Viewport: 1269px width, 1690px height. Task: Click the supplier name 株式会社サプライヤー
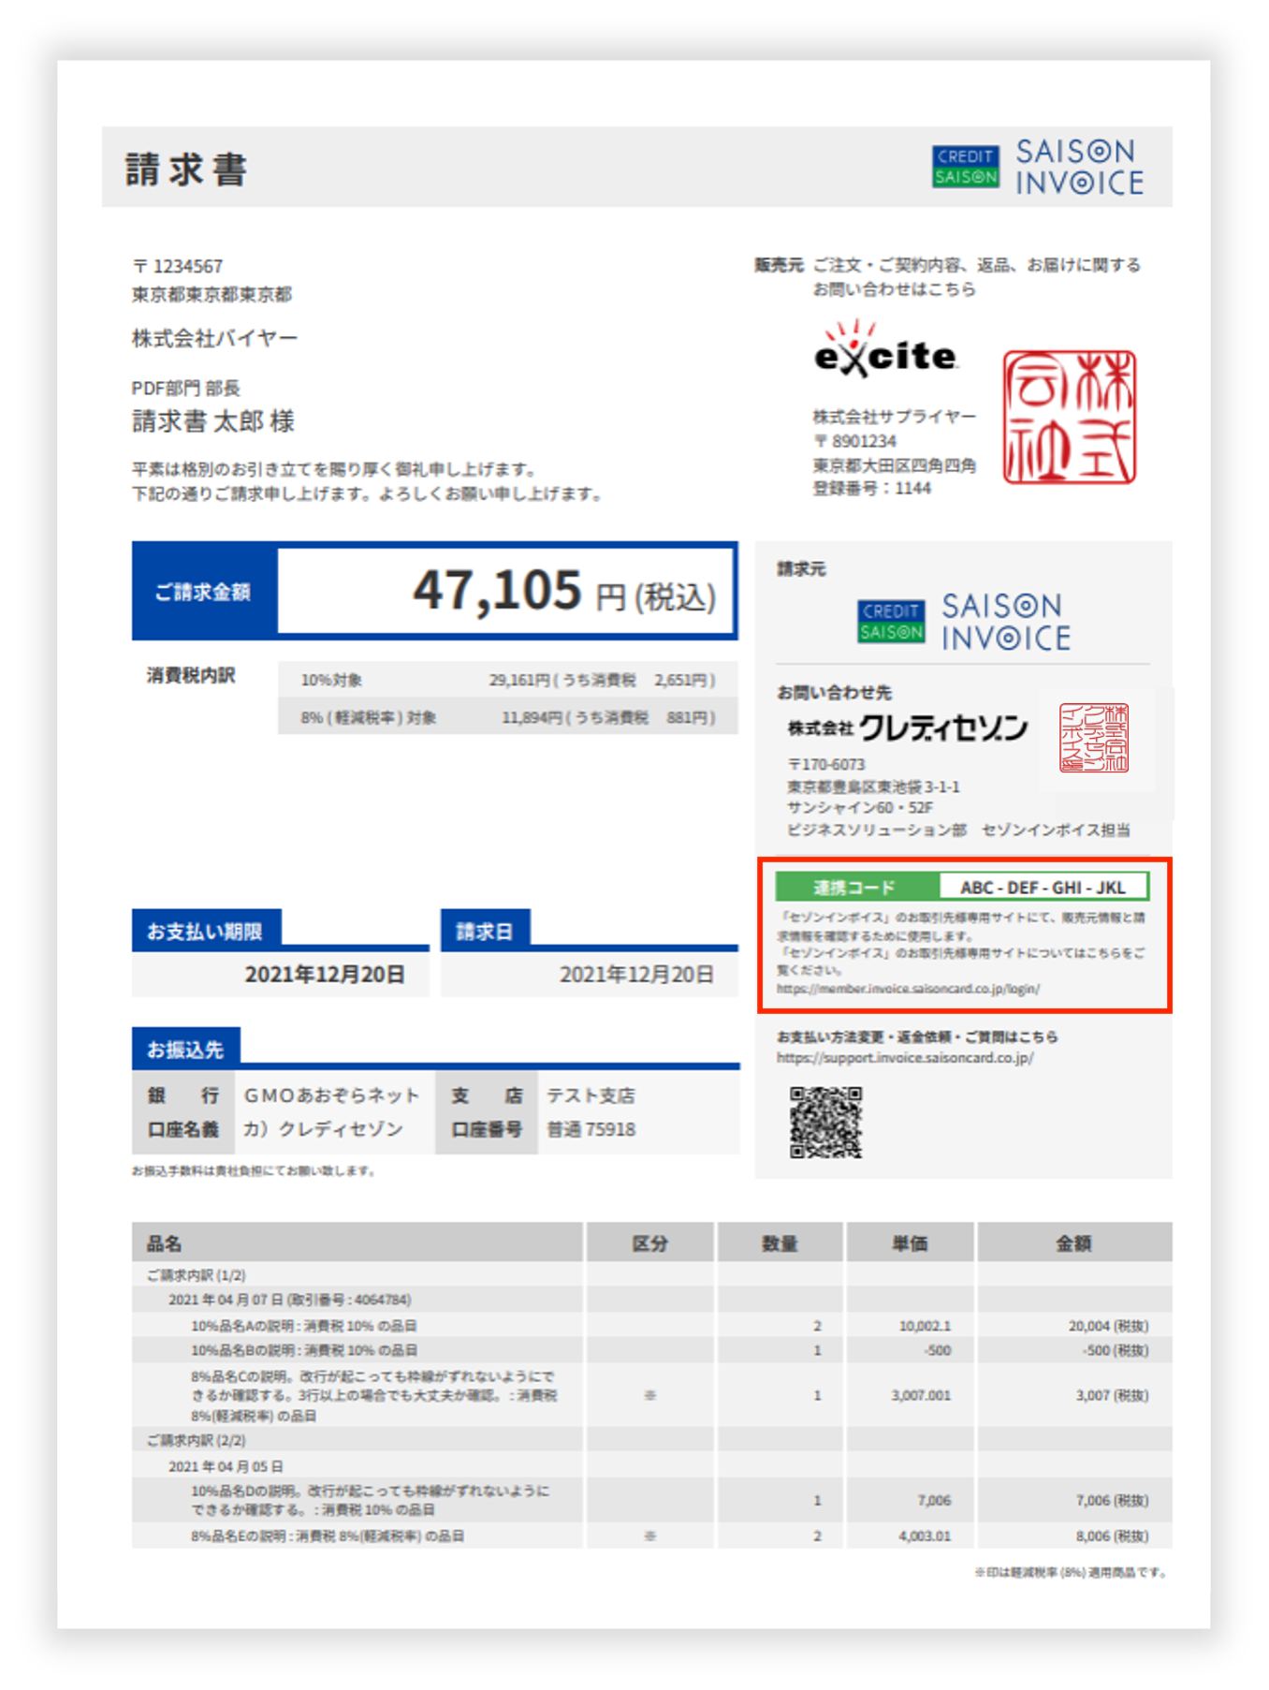coord(894,417)
